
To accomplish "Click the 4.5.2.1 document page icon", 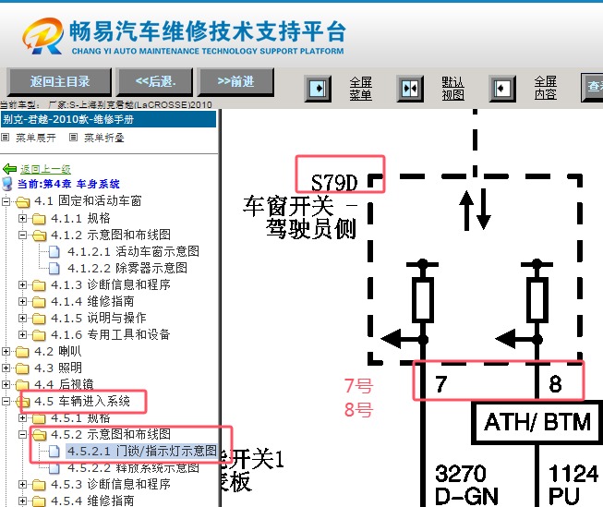I will tap(54, 451).
